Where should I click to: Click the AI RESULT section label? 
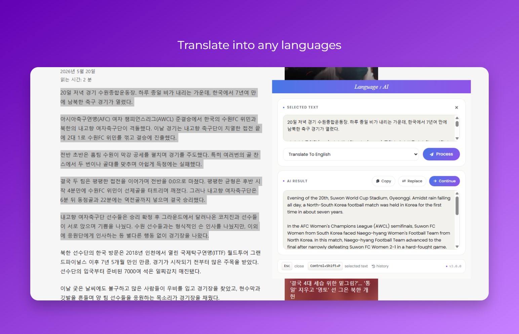tap(297, 181)
